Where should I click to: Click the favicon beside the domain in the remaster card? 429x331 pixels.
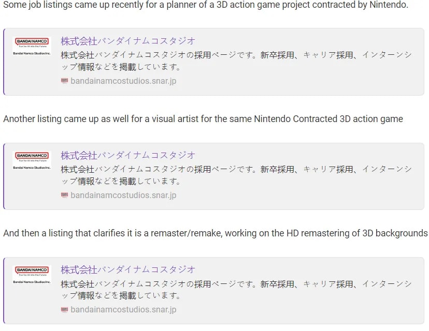coord(64,309)
